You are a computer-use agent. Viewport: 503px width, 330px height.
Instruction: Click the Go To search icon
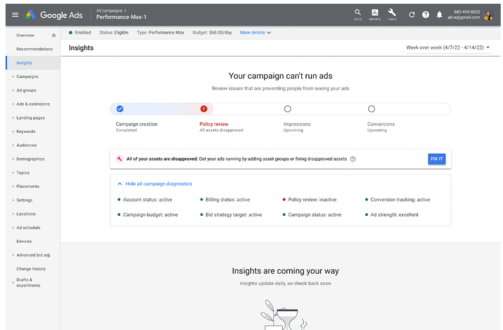point(357,13)
